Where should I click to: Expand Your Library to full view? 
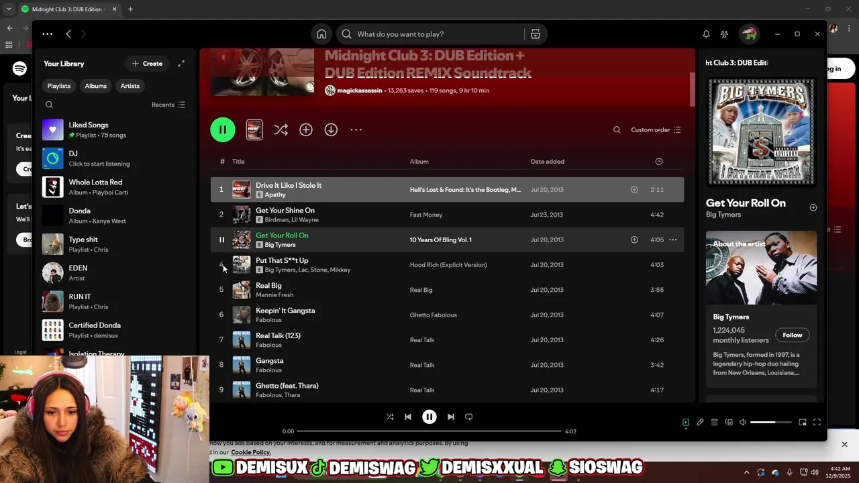click(181, 63)
